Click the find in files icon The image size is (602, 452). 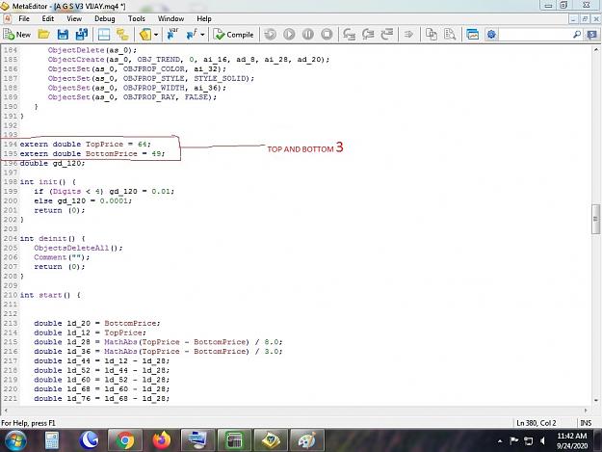450,35
